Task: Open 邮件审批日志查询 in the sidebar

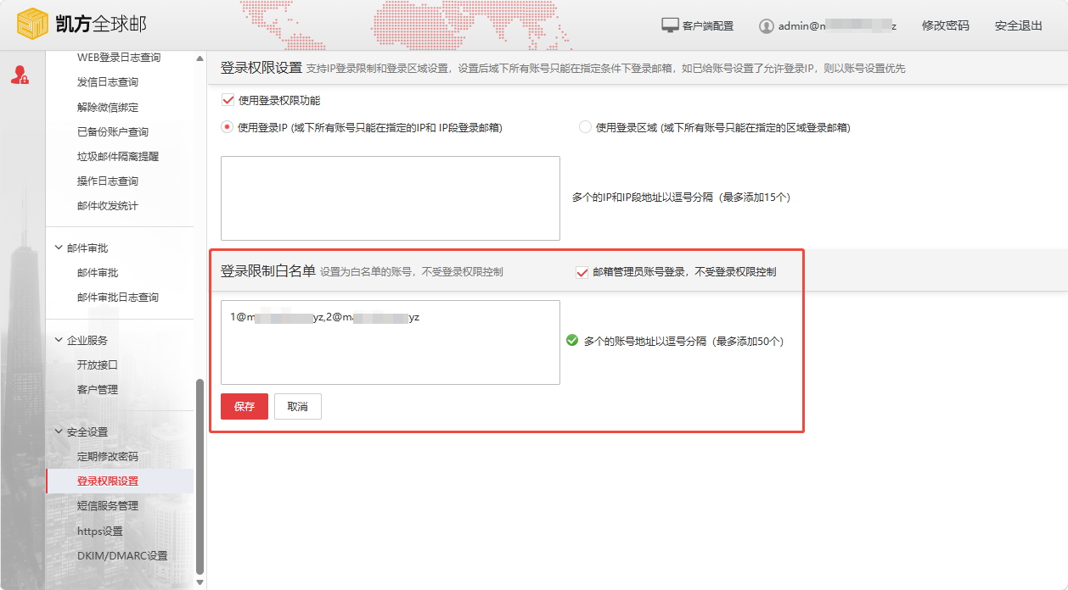Action: click(x=119, y=298)
